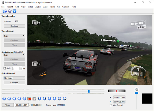Click the black audio meter box
This screenshot has height=111, width=154.
click(x=147, y=98)
